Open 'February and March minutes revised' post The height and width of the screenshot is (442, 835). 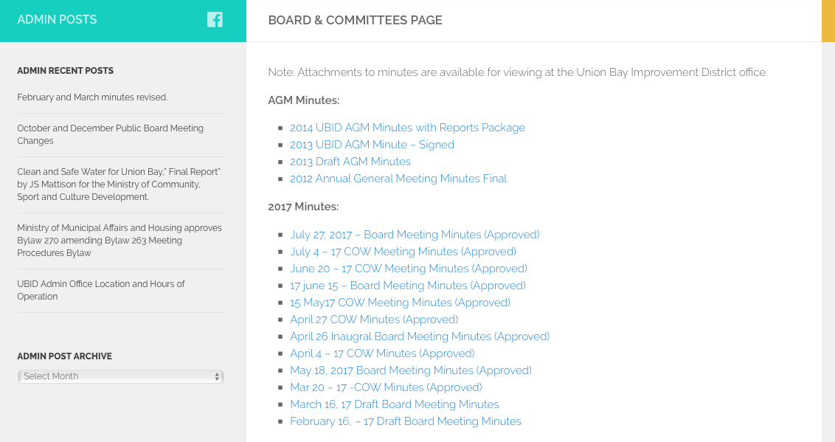tap(92, 97)
